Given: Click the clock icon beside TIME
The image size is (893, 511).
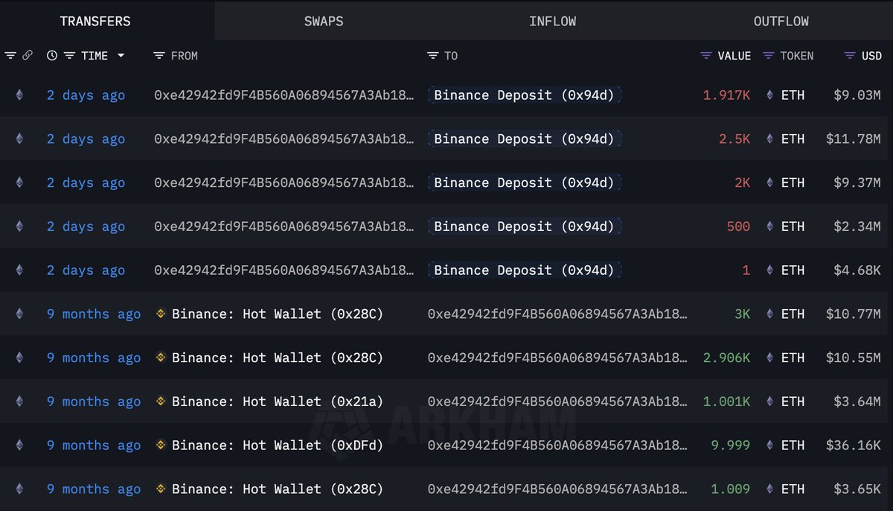Looking at the screenshot, I should click(51, 56).
